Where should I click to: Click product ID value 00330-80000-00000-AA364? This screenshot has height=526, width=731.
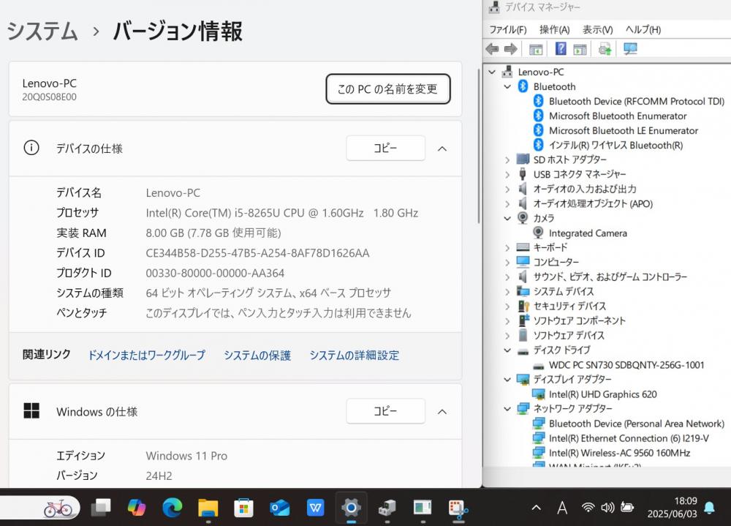pyautogui.click(x=215, y=273)
